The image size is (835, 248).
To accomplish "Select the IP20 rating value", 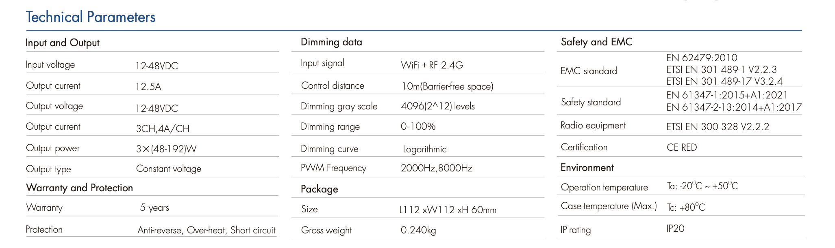I will pyautogui.click(x=675, y=229).
